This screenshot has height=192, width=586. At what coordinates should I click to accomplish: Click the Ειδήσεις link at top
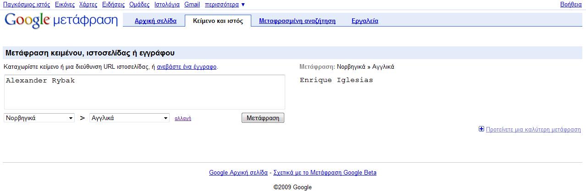[x=113, y=5]
